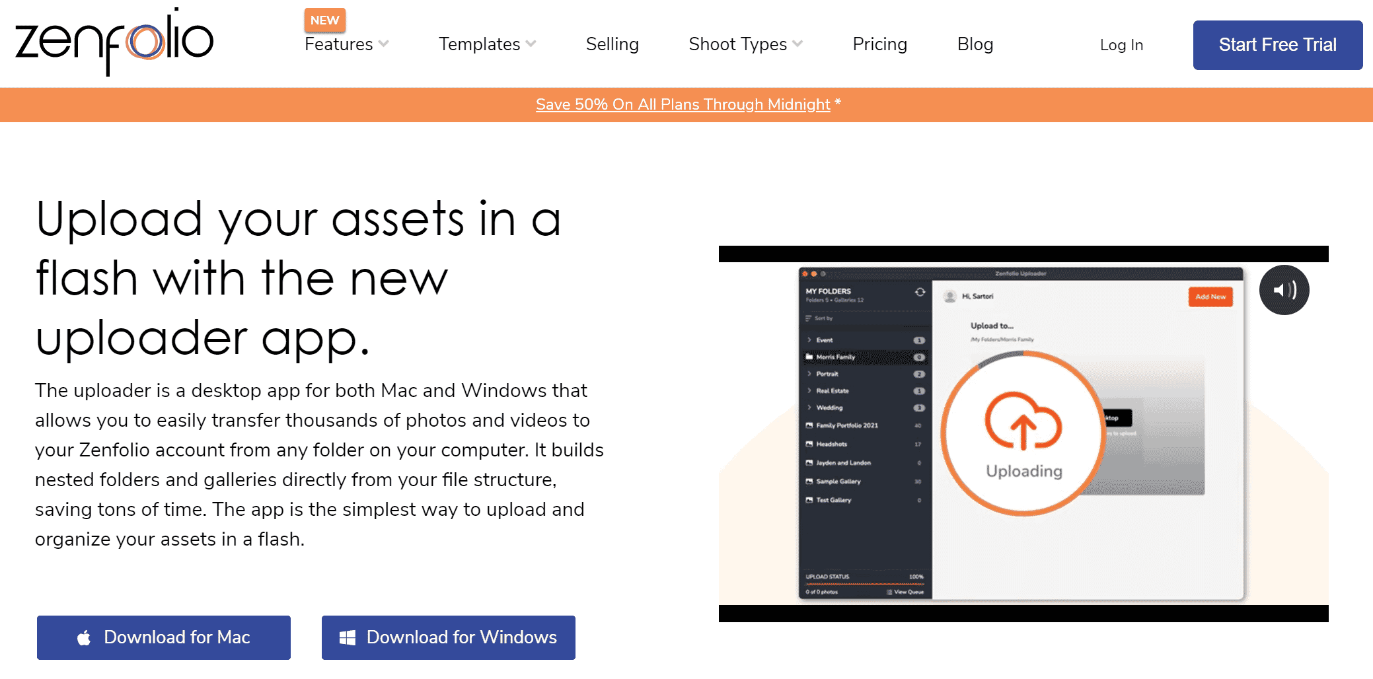This screenshot has width=1373, height=679.
Task: Click the Add New button in the video
Action: click(x=1210, y=297)
